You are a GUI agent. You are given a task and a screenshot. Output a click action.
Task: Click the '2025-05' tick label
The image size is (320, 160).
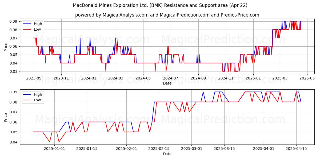(x=307, y=78)
